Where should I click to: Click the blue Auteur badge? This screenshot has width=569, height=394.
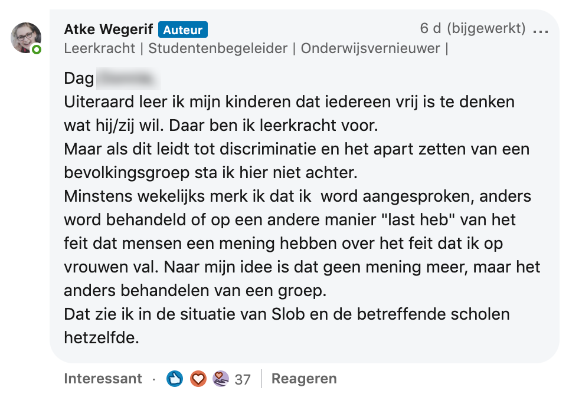point(182,29)
